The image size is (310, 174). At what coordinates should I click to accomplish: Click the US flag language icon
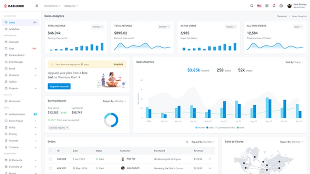tap(259, 6)
